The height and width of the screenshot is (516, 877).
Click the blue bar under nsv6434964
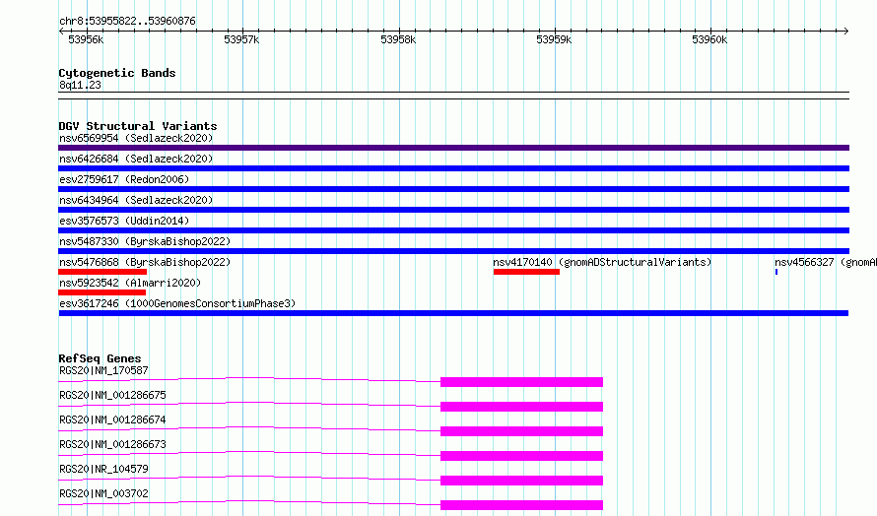453,210
